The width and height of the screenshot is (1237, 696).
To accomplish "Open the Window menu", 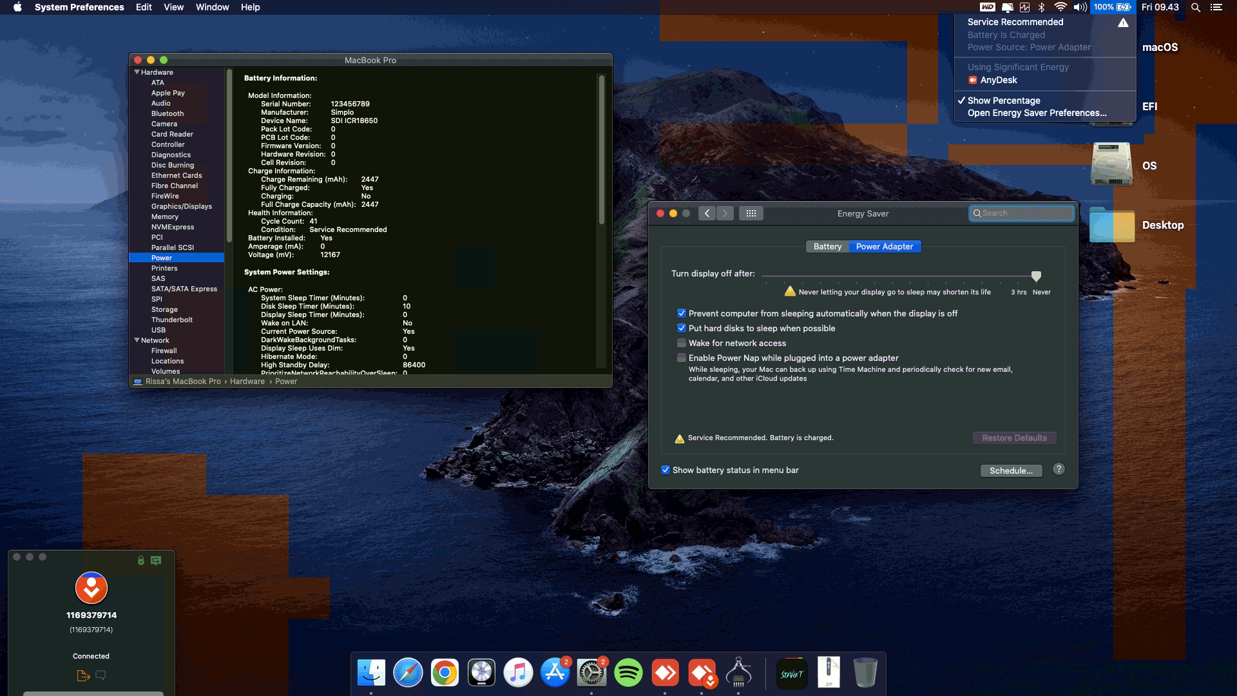I will click(x=212, y=7).
